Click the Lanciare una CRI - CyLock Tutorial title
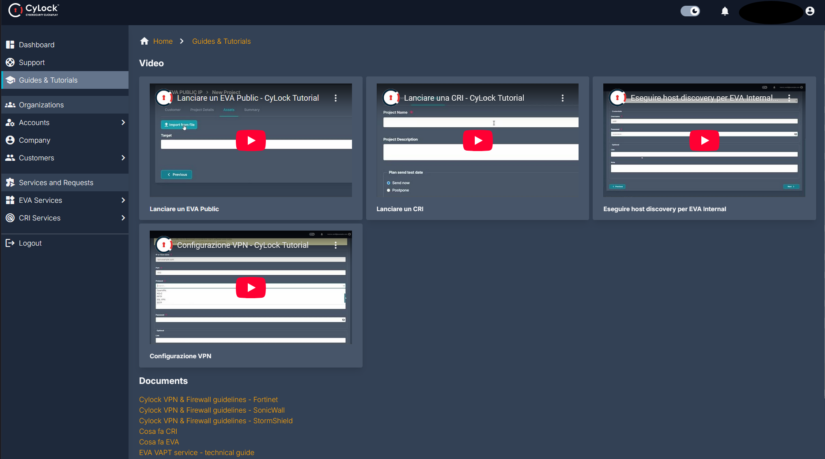This screenshot has height=459, width=825. (x=464, y=98)
